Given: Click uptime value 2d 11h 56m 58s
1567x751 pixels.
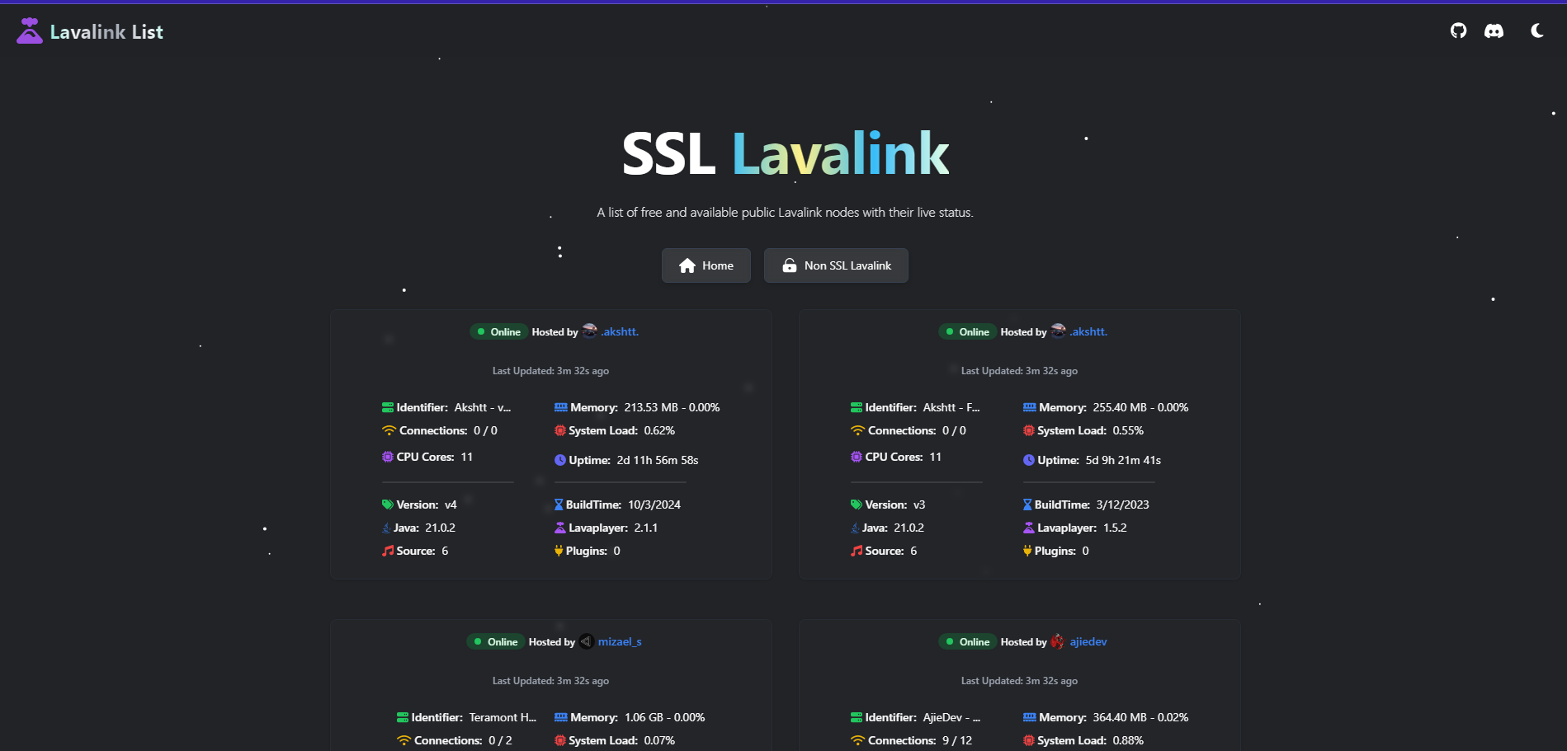Looking at the screenshot, I should click(658, 460).
